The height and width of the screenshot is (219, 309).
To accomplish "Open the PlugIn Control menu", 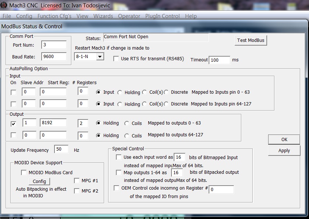I will pyautogui.click(x=162, y=16).
